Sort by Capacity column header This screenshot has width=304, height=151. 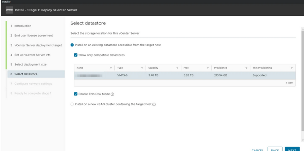pyautogui.click(x=153, y=68)
